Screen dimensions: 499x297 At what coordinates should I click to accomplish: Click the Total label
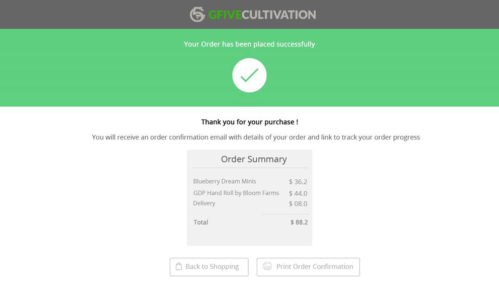tap(201, 222)
